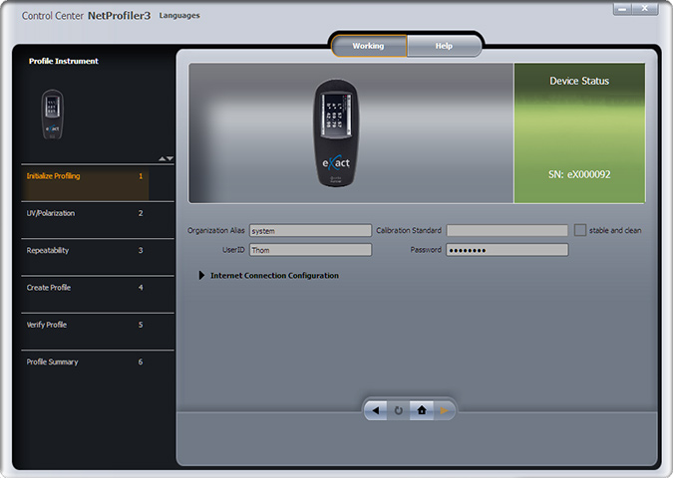The image size is (673, 478).
Task: Click the refresh navigation icon
Action: click(x=398, y=410)
